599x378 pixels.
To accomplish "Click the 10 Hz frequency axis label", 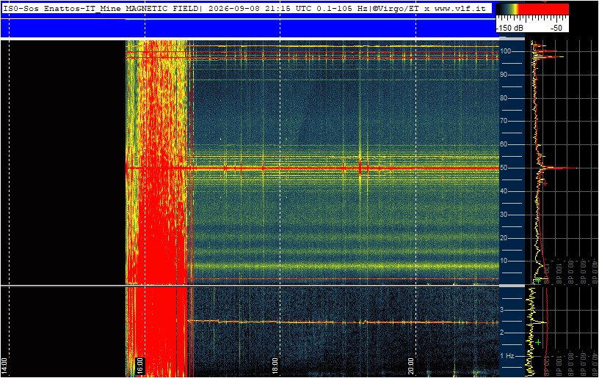I will [x=504, y=261].
